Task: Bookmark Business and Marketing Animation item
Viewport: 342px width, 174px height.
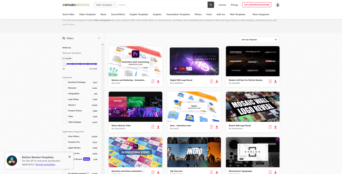Action: 153,81
